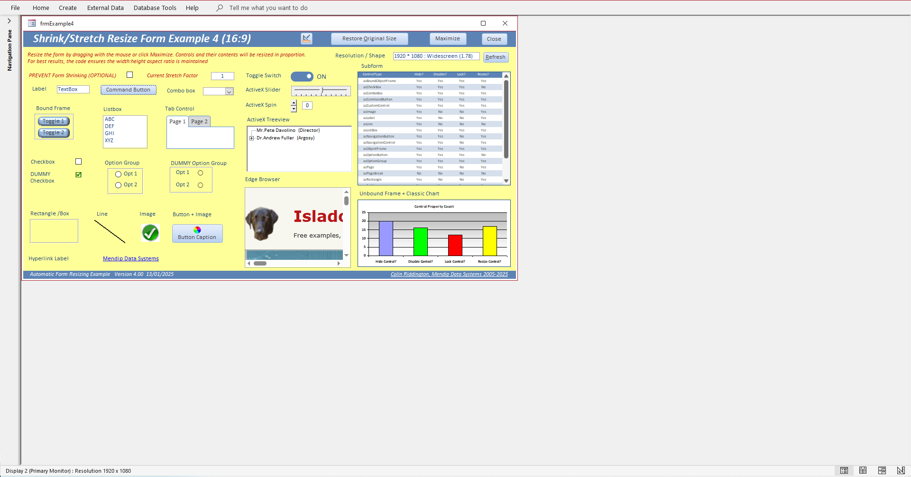Viewport: 911px width, 477px height.
Task: Switch to Datasheet View in status bar
Action: 863,470
